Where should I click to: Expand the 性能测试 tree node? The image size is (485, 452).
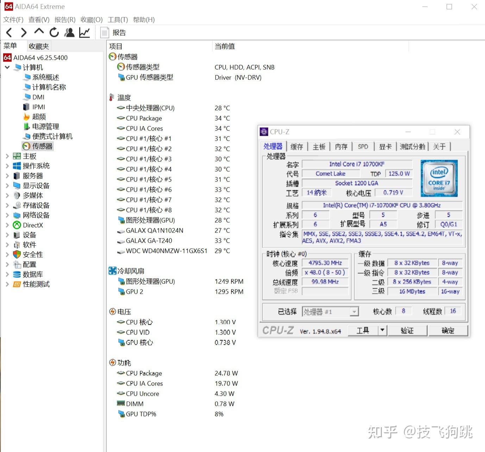[7, 284]
